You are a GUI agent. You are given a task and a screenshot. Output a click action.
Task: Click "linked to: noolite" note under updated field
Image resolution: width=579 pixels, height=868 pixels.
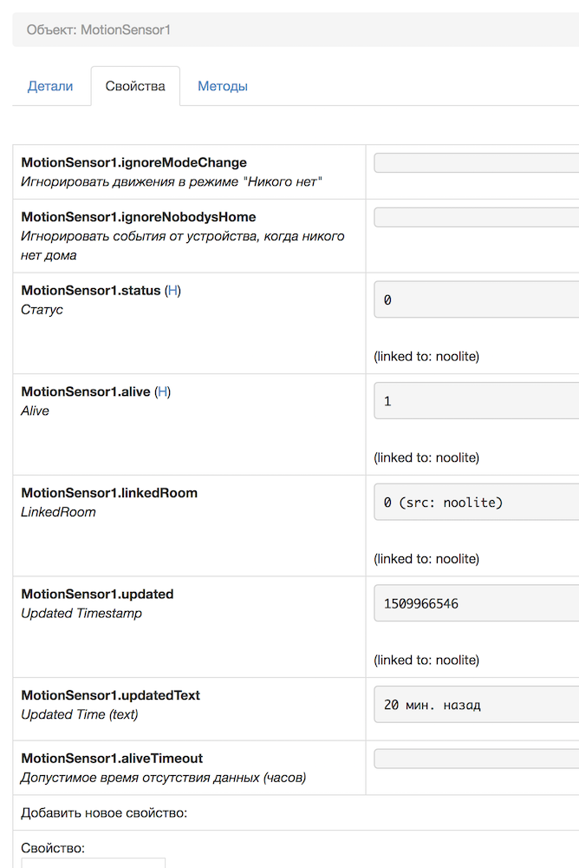pos(426,660)
